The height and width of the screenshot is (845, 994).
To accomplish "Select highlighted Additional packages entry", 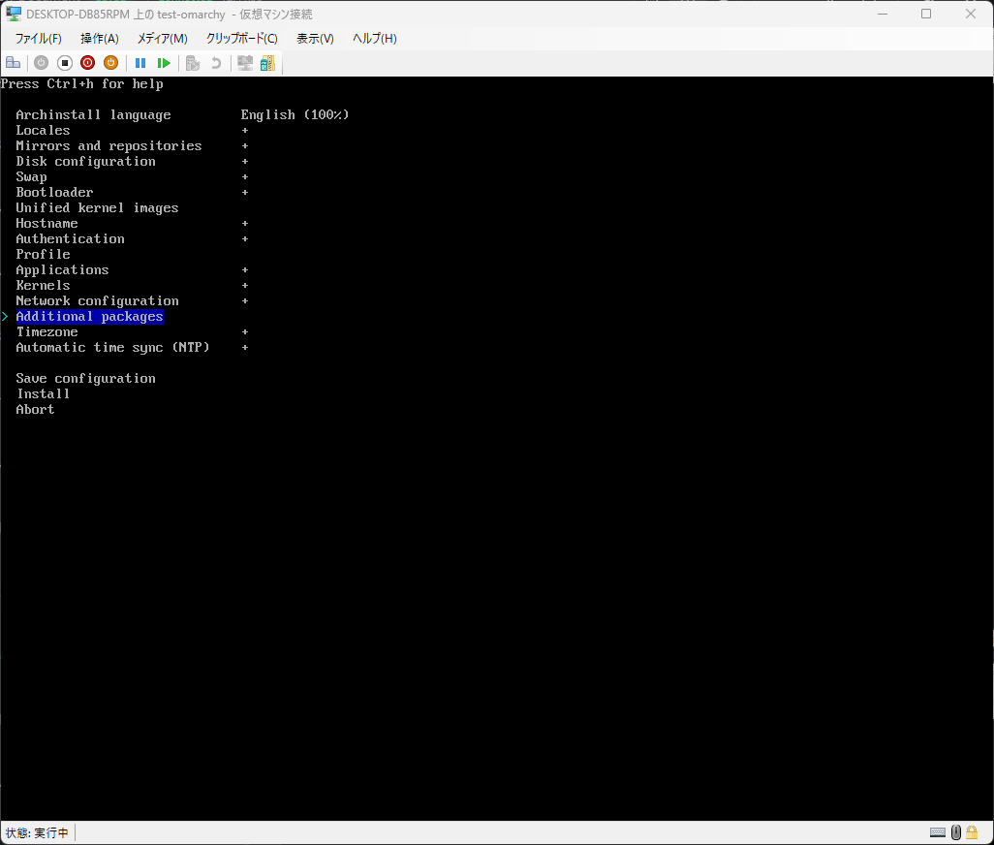I will click(89, 316).
